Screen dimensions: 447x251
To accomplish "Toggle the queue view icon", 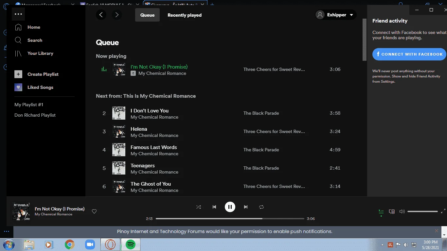I will click(381, 211).
